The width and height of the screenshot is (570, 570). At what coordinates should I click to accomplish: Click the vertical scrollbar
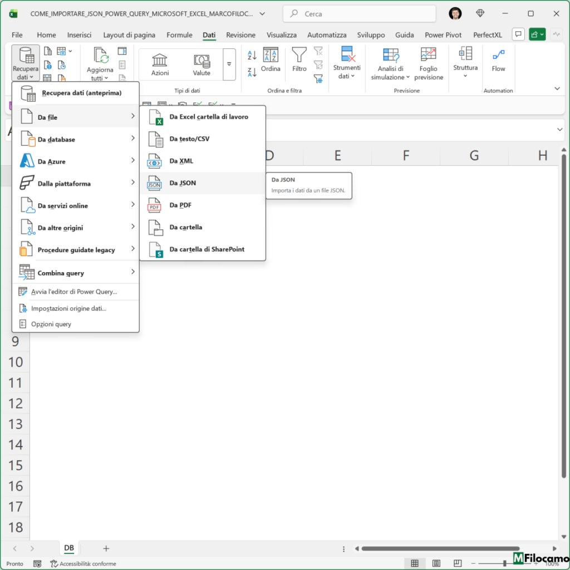point(564,316)
